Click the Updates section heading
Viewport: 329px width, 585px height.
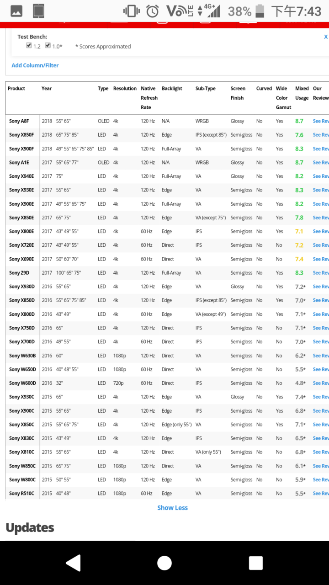click(x=30, y=527)
